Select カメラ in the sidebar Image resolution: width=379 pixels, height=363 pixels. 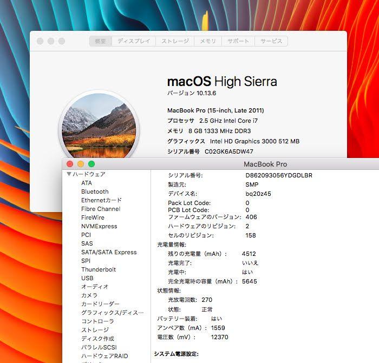(89, 295)
